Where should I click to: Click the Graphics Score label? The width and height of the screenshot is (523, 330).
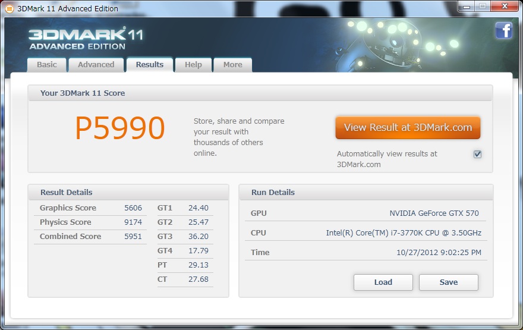click(68, 208)
